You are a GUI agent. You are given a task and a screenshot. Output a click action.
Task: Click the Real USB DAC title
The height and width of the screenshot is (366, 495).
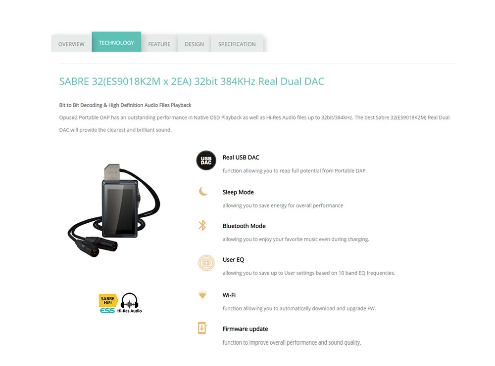(241, 158)
